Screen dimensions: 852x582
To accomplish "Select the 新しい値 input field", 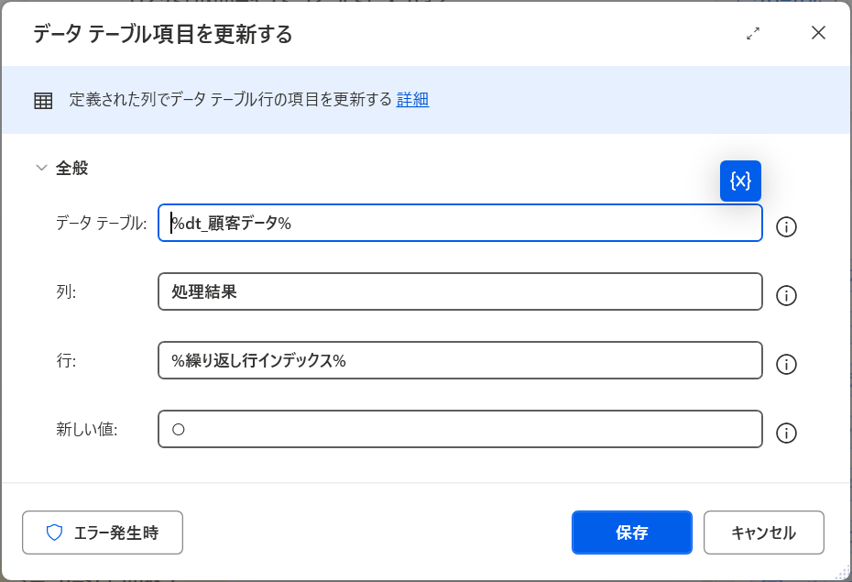I will [x=460, y=429].
